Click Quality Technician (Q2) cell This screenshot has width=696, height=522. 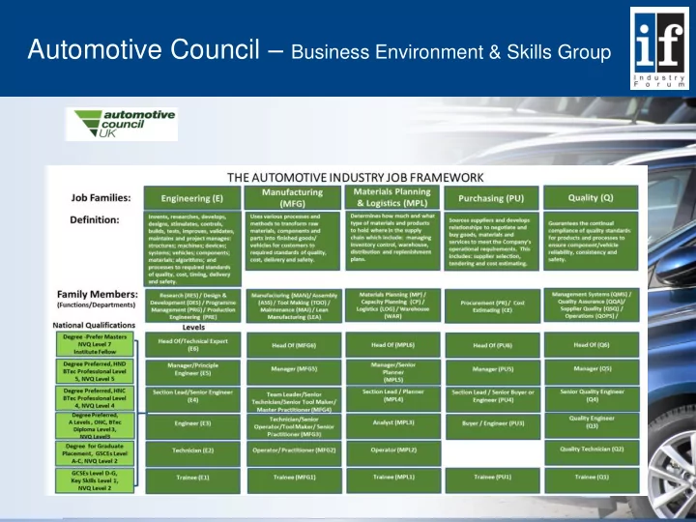coord(593,452)
